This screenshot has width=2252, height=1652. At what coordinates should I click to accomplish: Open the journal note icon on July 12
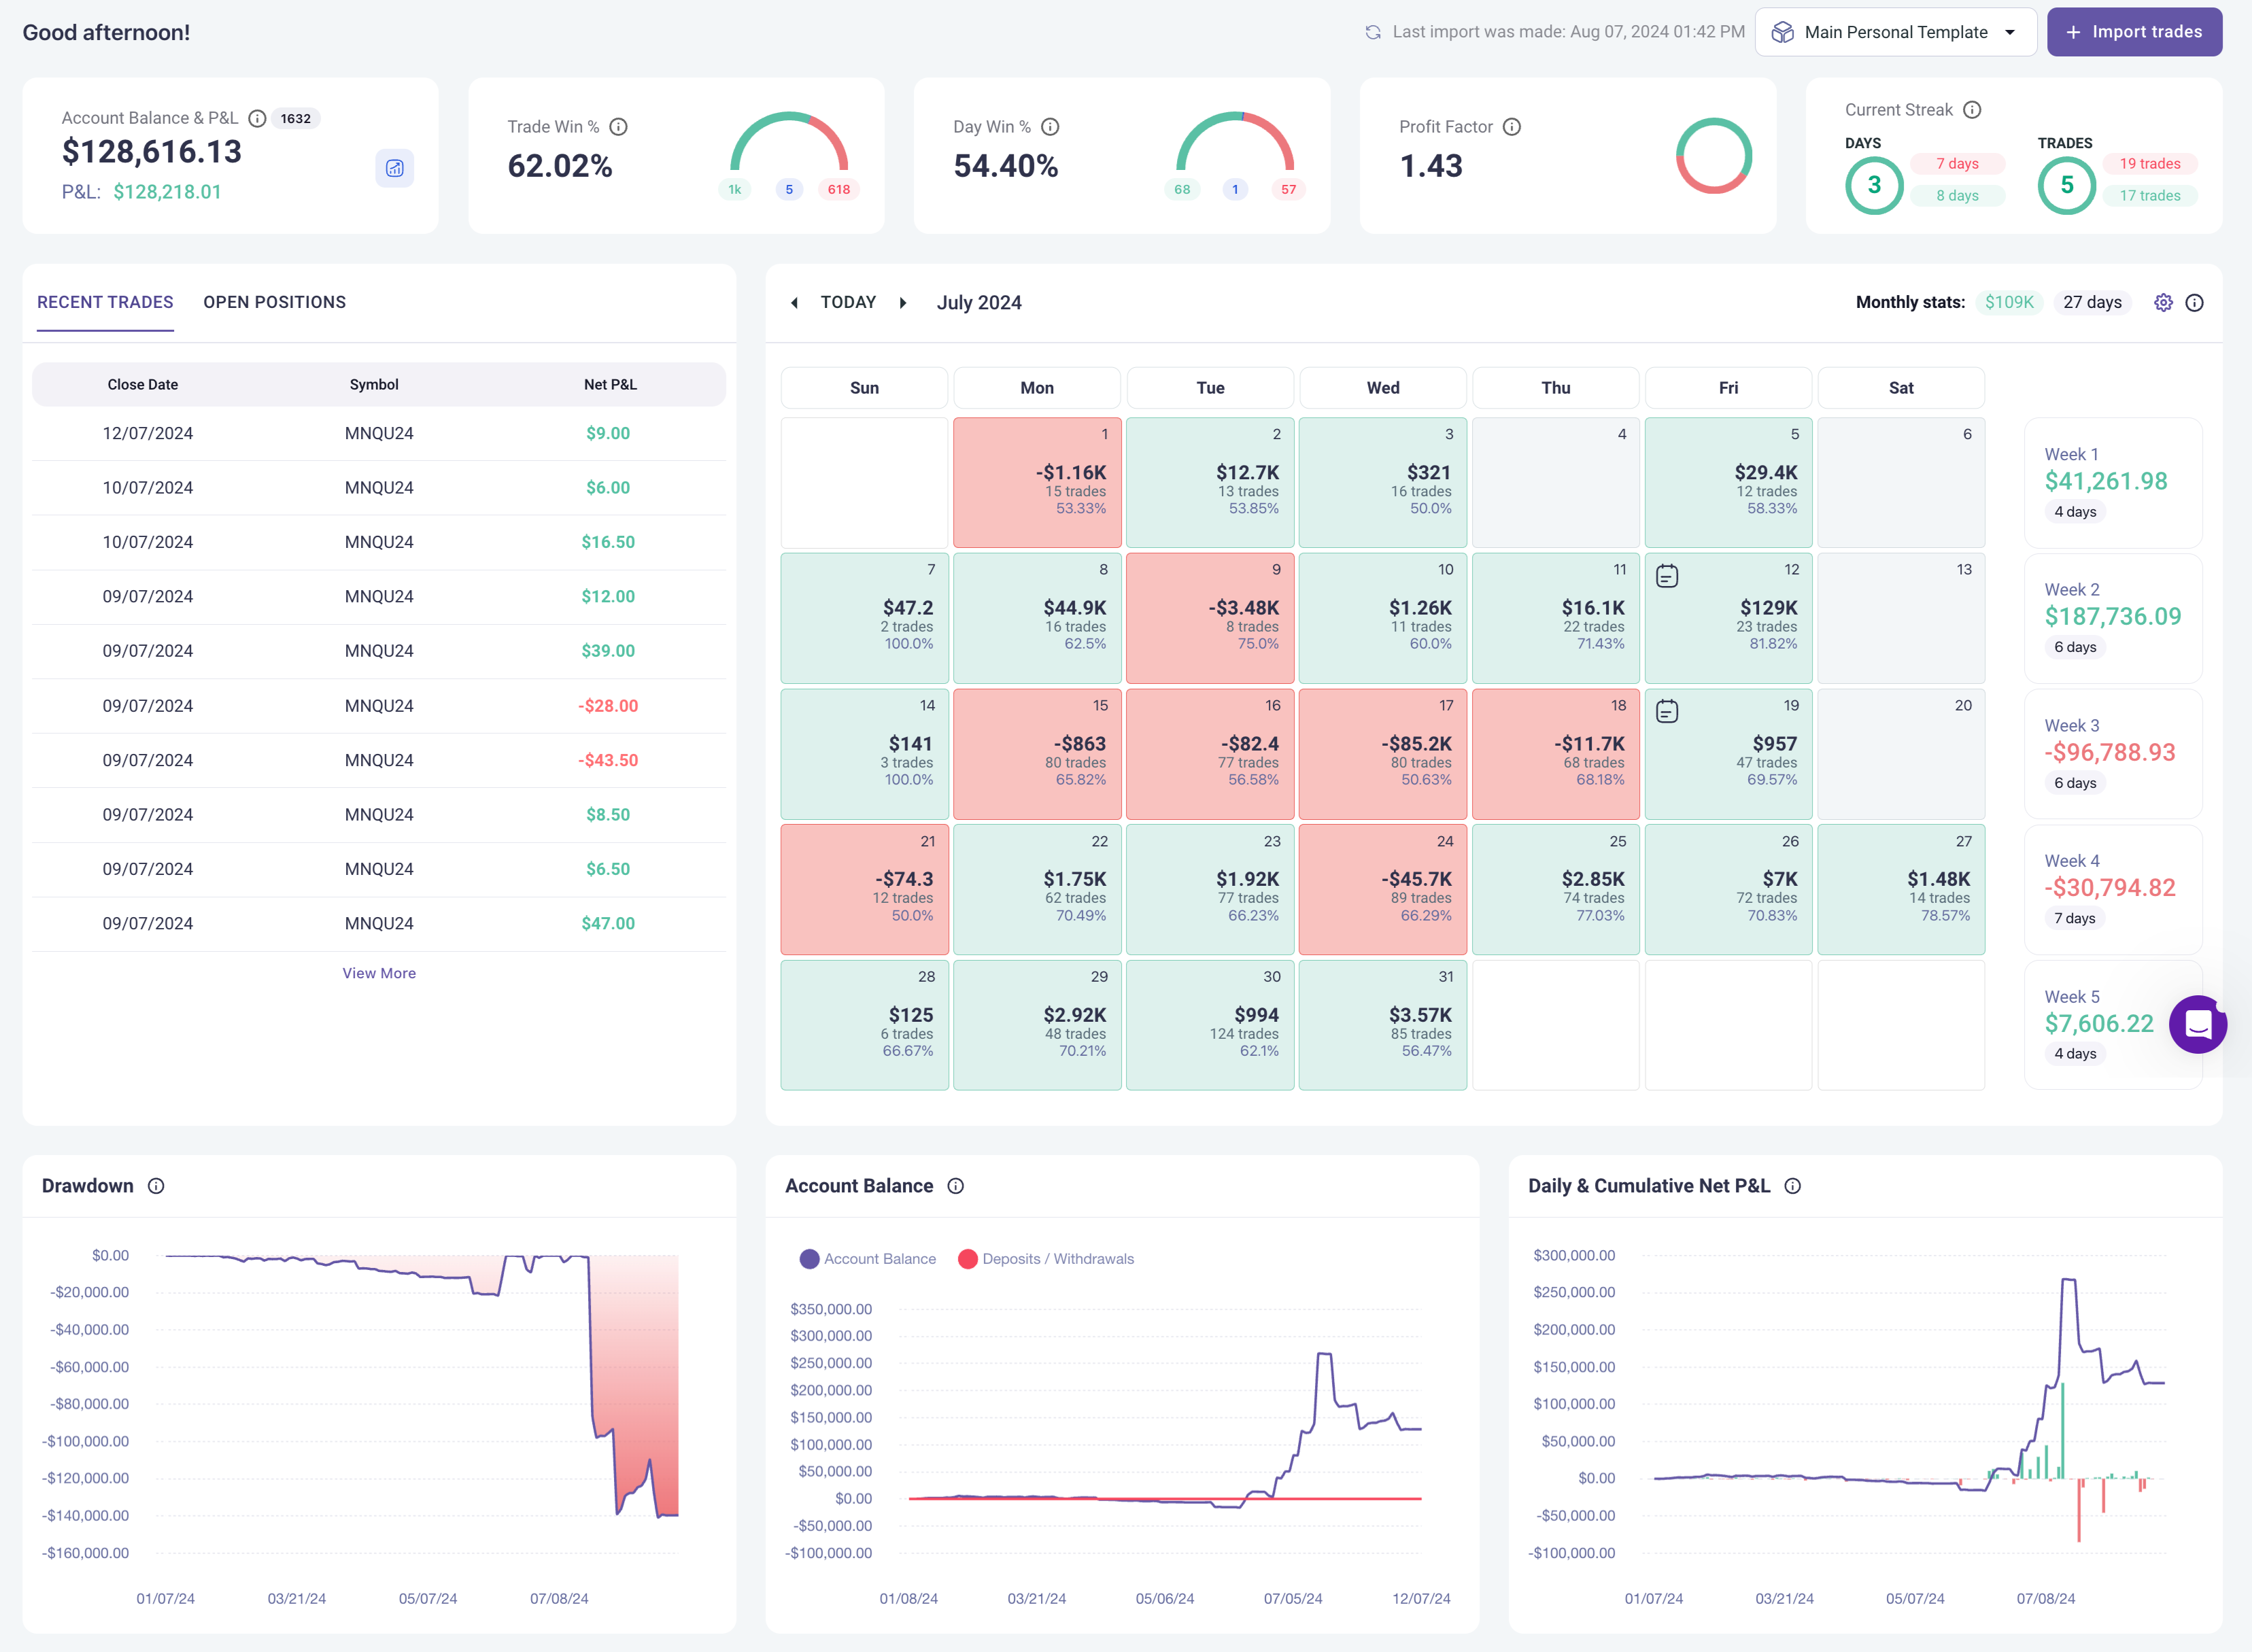(1667, 576)
